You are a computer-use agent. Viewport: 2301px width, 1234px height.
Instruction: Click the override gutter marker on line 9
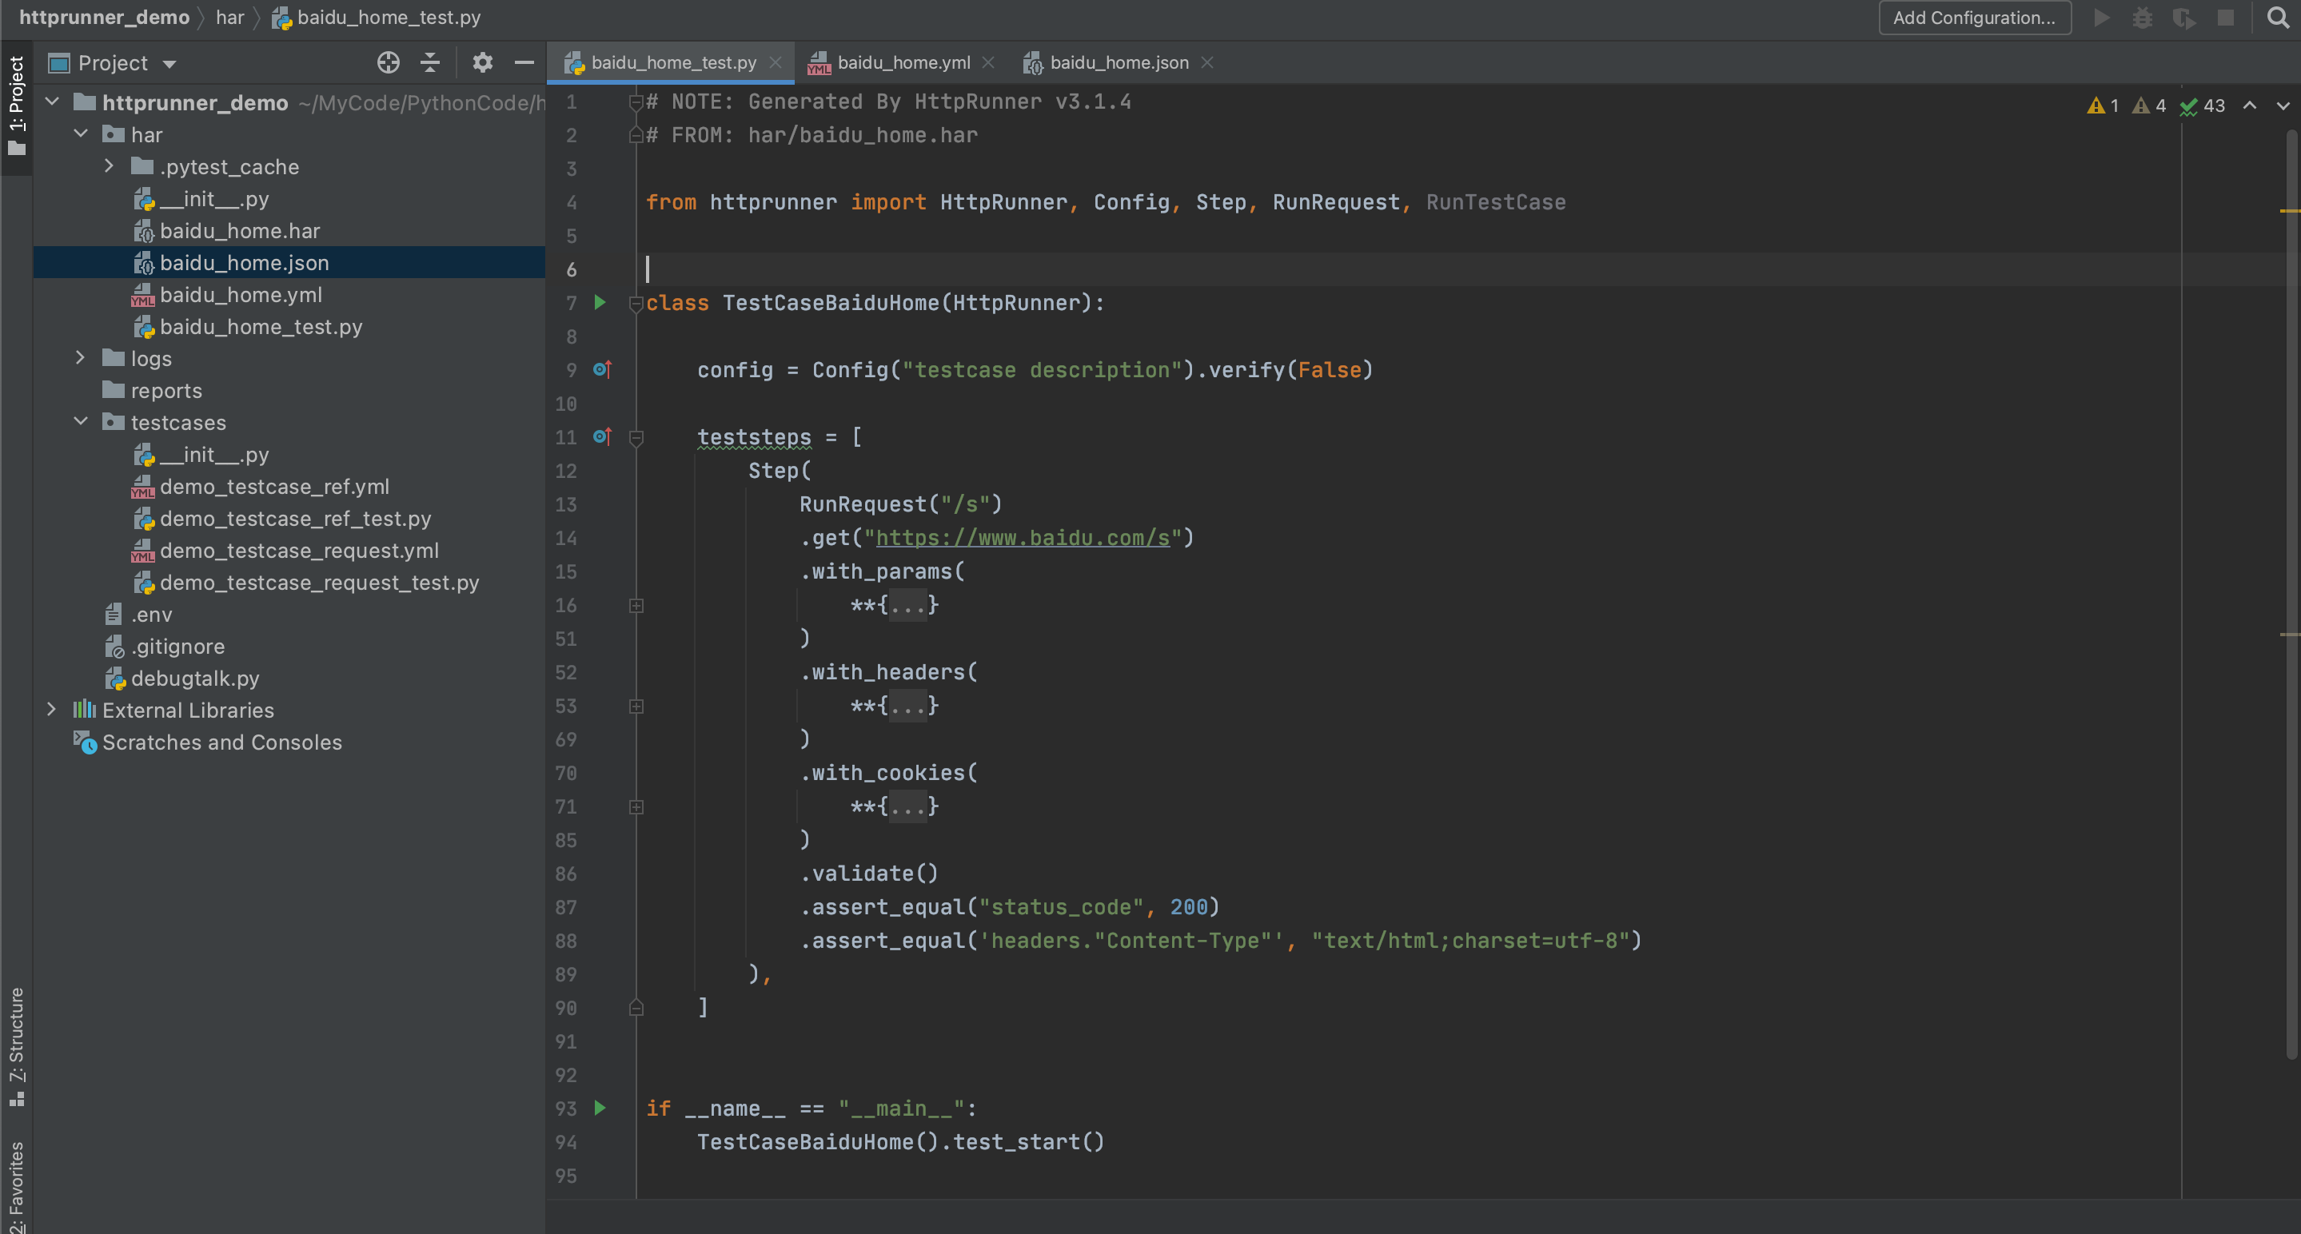pos(602,368)
